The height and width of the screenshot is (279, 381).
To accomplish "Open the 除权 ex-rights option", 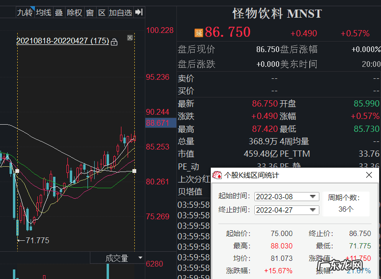I will (75, 12).
